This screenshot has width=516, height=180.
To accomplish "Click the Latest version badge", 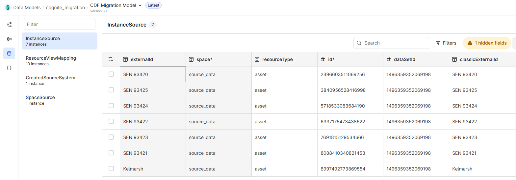I will [153, 5].
